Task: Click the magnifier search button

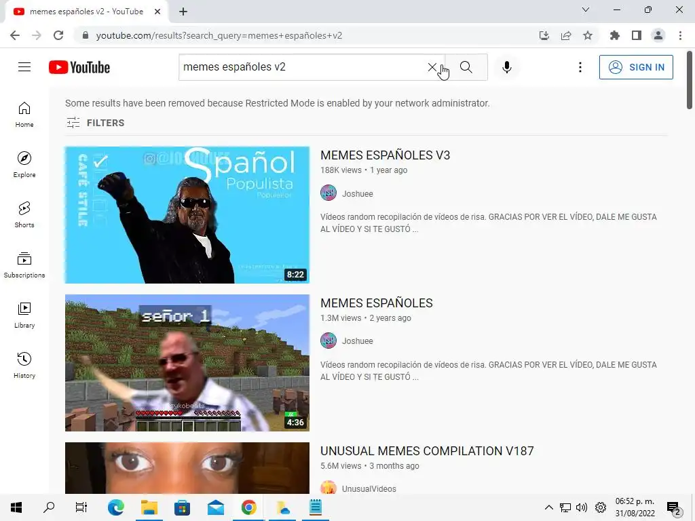Action: (466, 67)
